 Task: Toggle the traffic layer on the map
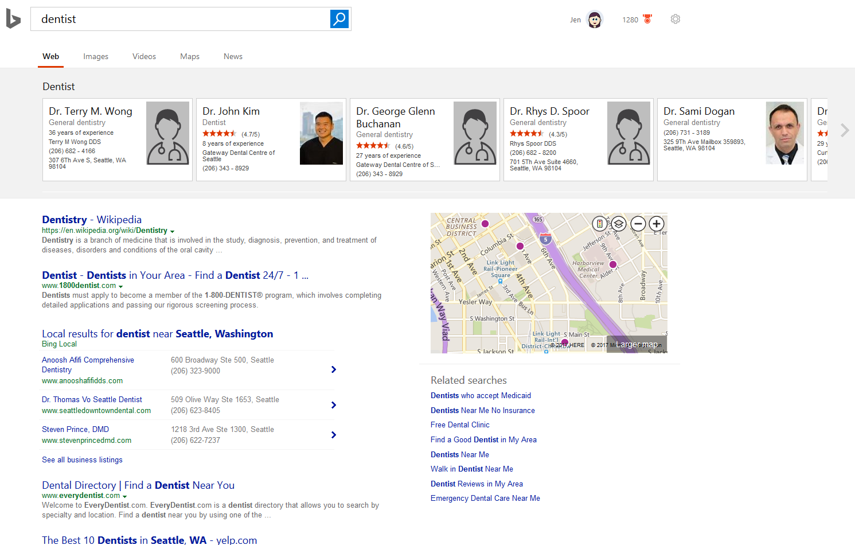(x=599, y=224)
